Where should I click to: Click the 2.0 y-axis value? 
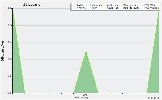click(9, 8)
